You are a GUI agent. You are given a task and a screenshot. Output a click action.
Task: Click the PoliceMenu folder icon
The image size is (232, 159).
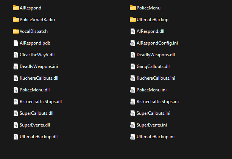click(132, 8)
